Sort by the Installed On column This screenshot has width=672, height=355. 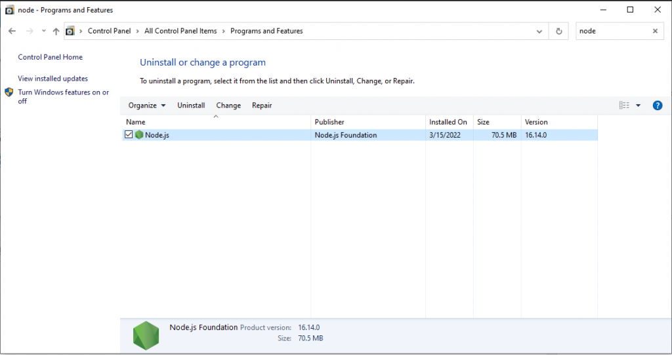449,122
